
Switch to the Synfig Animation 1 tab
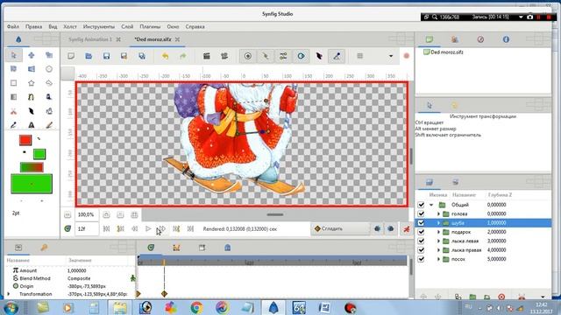pyautogui.click(x=90, y=39)
